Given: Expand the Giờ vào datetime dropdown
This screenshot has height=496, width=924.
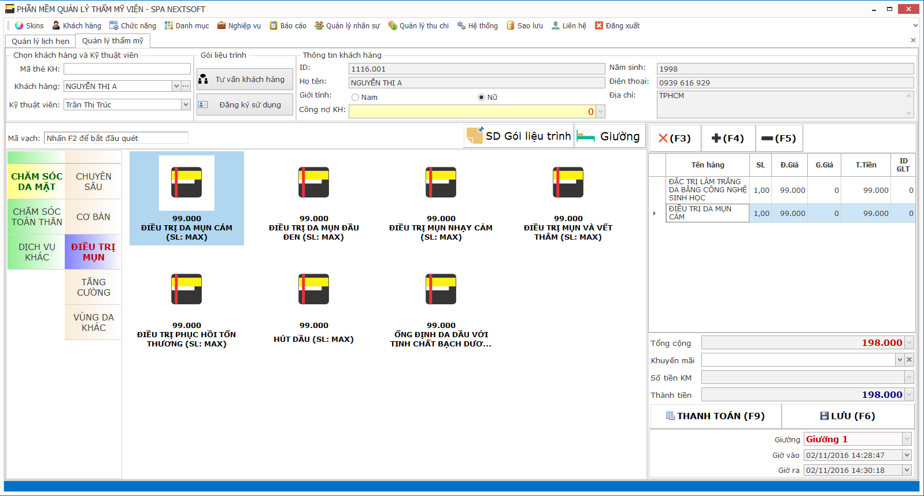Looking at the screenshot, I should tap(907, 455).
